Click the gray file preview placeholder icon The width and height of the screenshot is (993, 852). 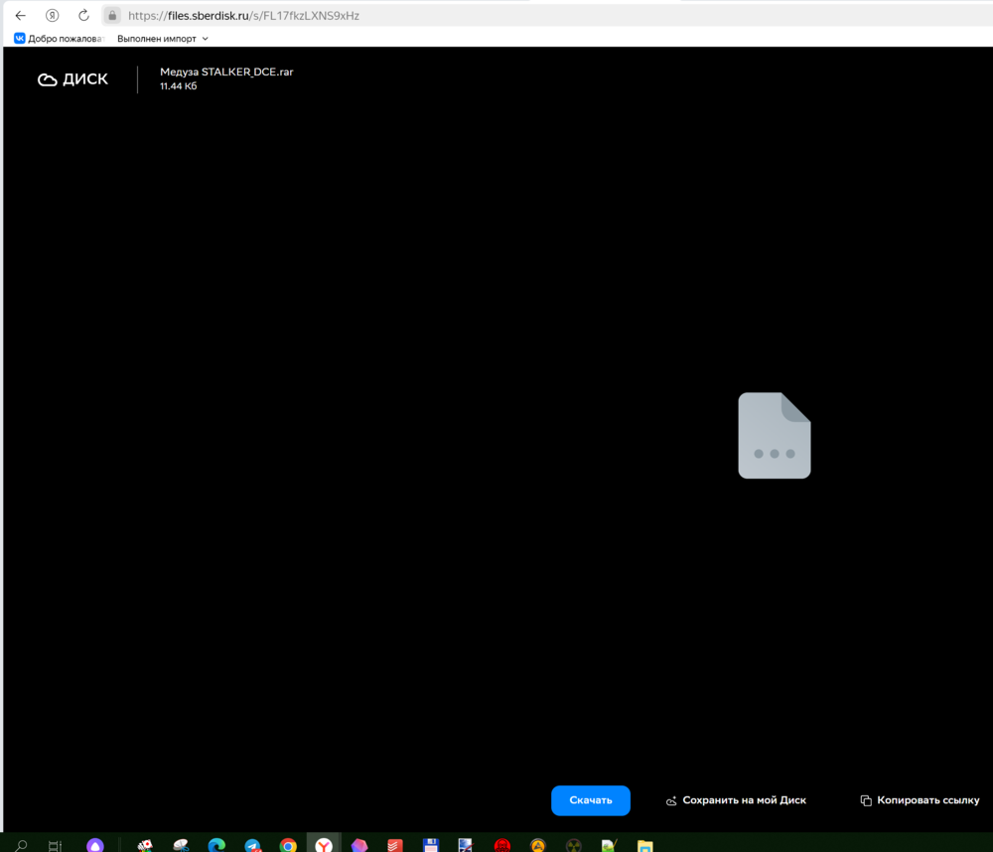pos(774,435)
